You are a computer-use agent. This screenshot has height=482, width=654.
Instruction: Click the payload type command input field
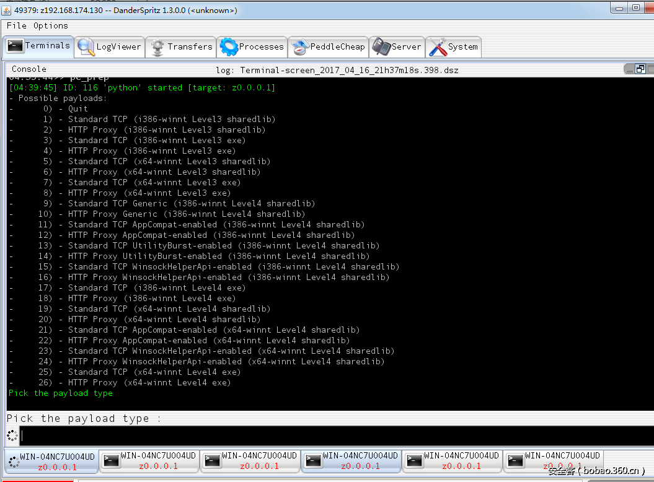335,436
